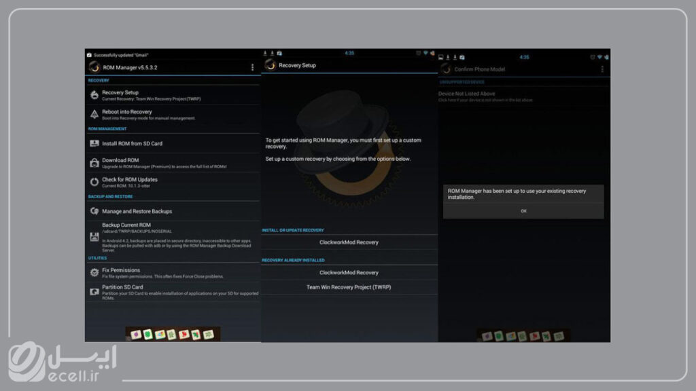Tap the ROM Manager v5.5.3.2 app logo
Image resolution: width=696 pixels, height=391 pixels.
click(x=94, y=67)
